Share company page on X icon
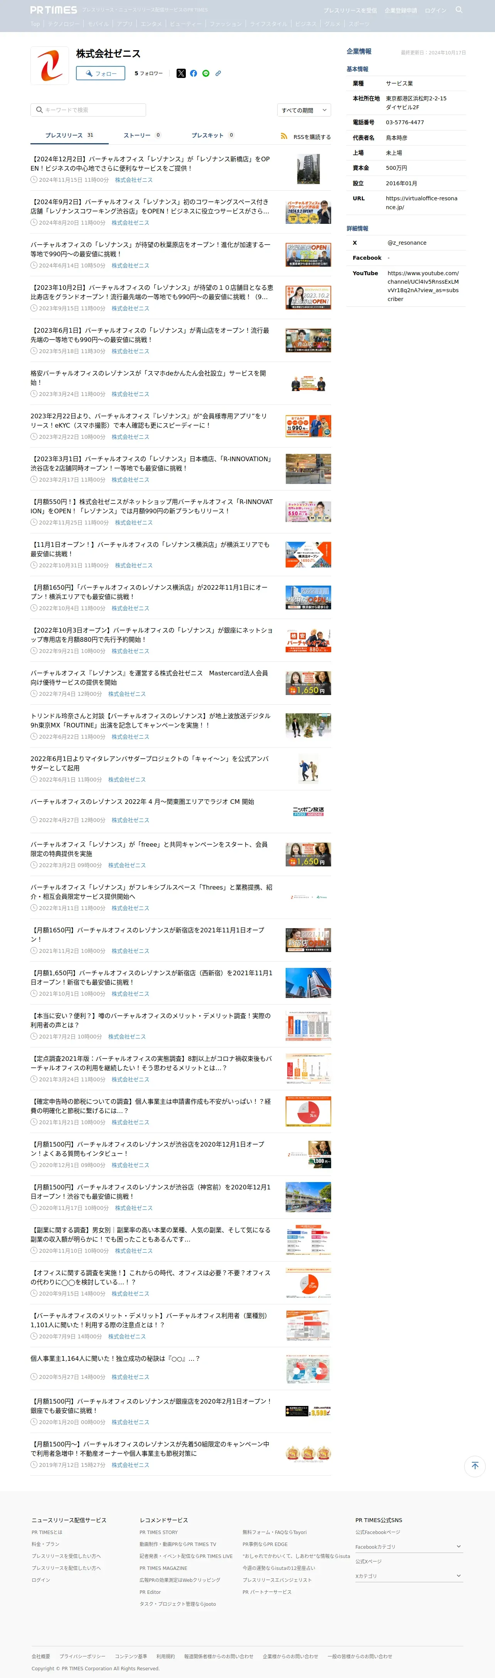This screenshot has width=495, height=1678. pyautogui.click(x=181, y=74)
